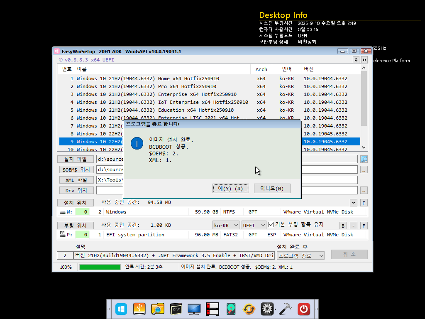Image resolution: width=425 pixels, height=319 pixels.
Task: Click the orange sync arrows dock icon
Action: pyautogui.click(x=249, y=309)
